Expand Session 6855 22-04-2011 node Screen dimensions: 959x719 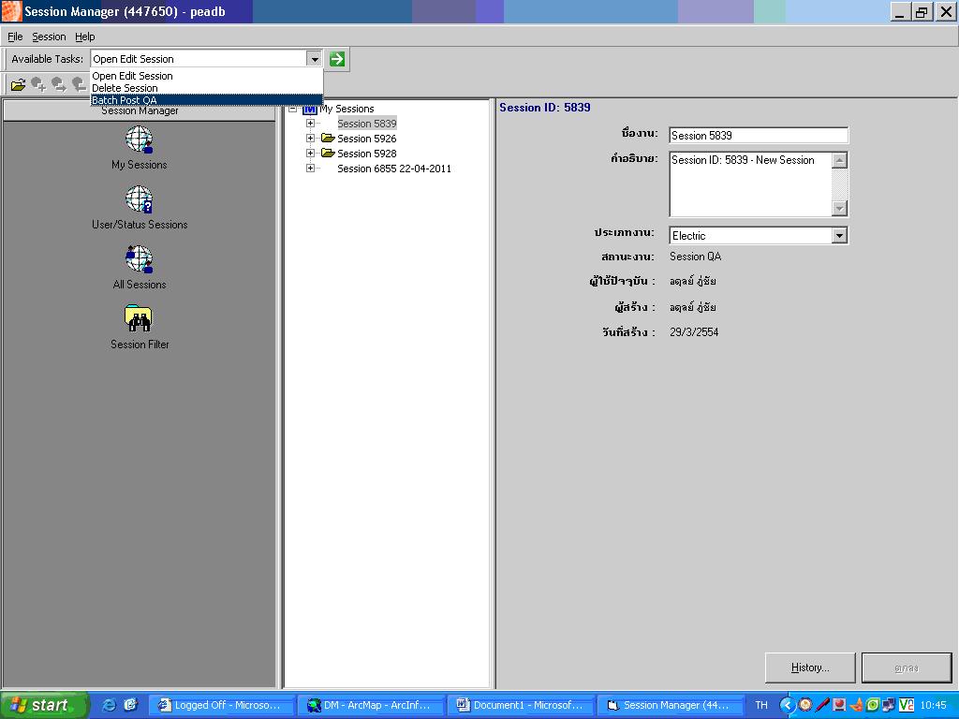(x=311, y=169)
